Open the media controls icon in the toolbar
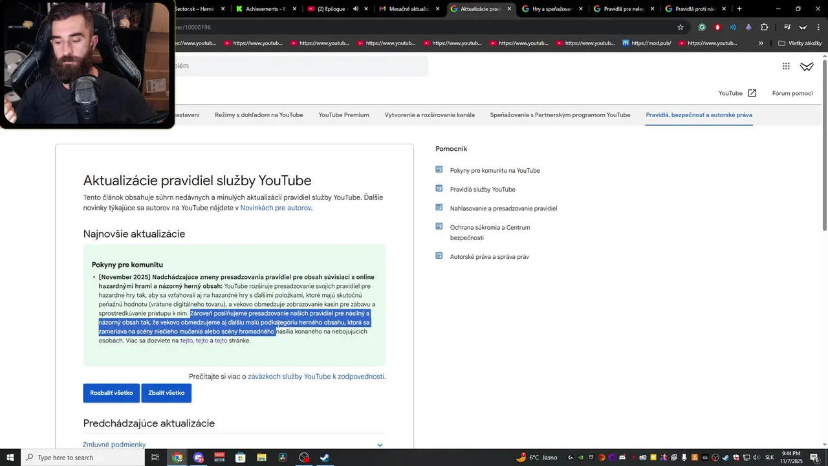 tap(787, 27)
